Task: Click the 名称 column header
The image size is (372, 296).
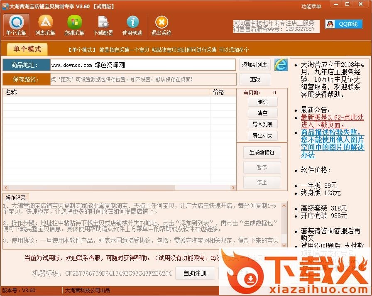Action: point(106,92)
